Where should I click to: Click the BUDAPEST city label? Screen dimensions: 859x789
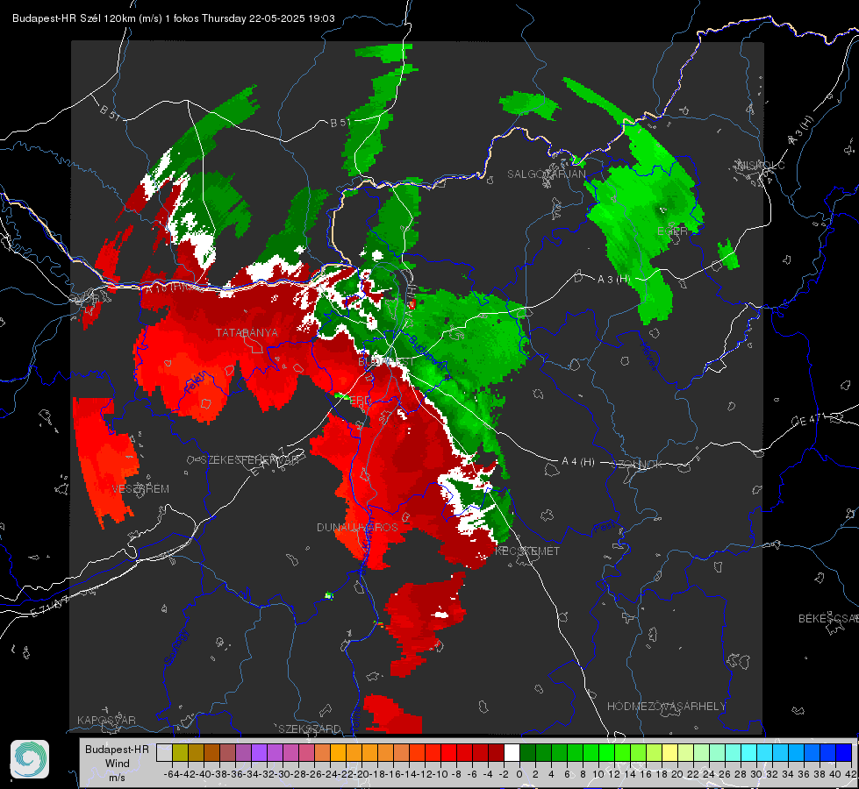[x=386, y=362]
